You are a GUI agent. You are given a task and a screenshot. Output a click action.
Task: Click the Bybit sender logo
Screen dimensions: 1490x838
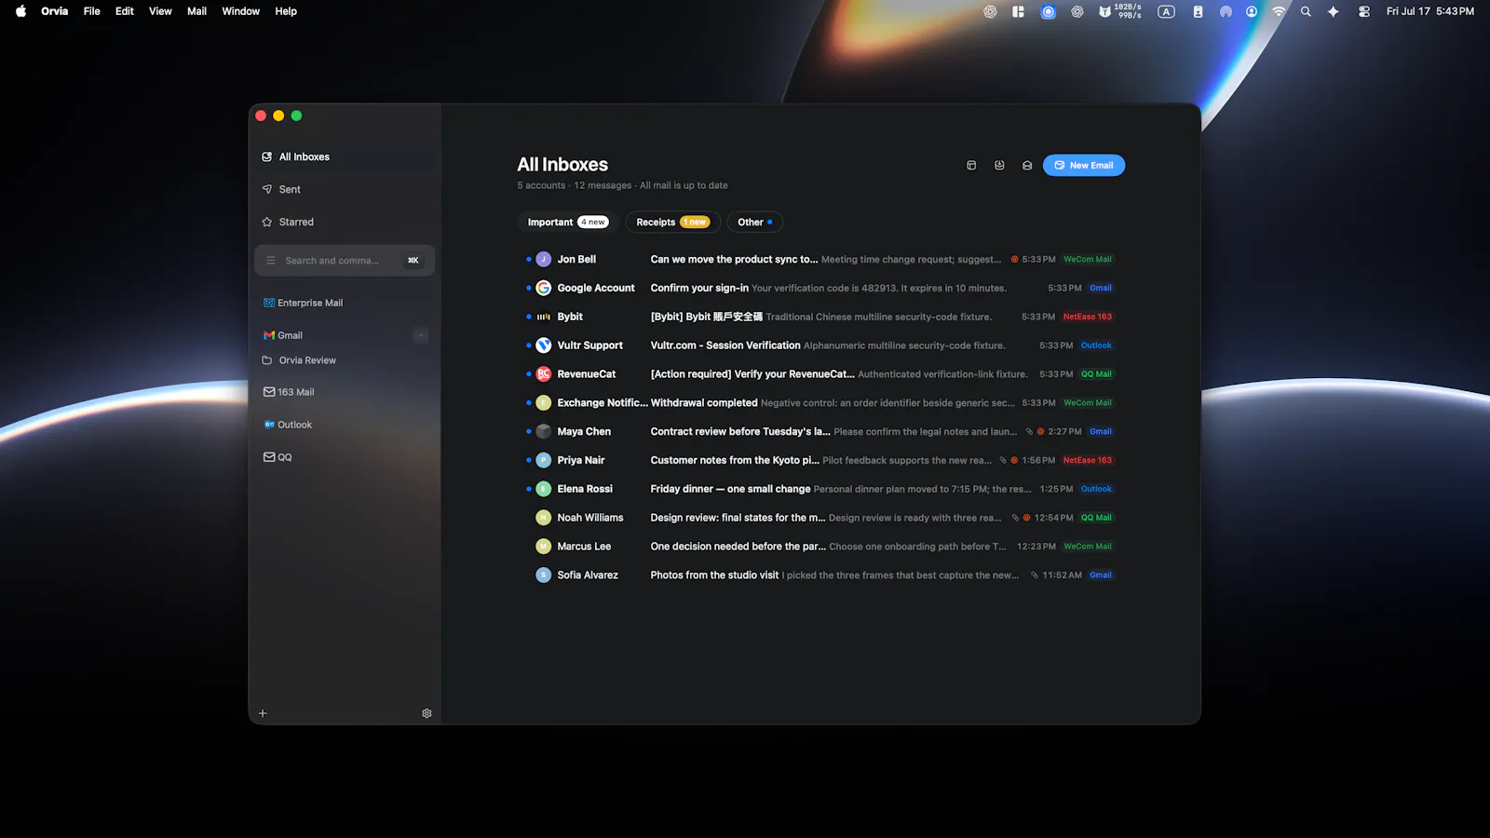pos(544,317)
